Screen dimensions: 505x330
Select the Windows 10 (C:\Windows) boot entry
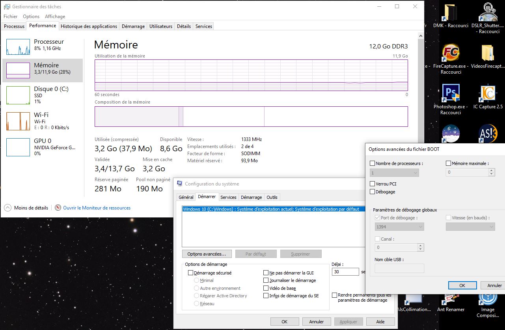(x=274, y=209)
